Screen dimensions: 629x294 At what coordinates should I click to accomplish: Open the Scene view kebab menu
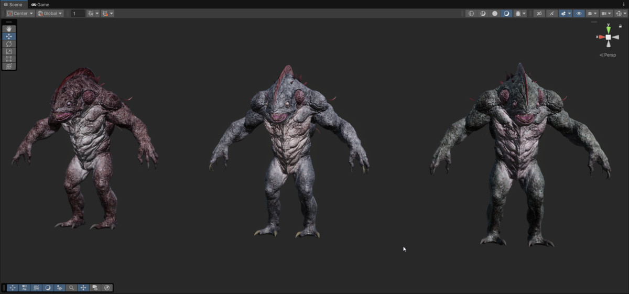624,4
